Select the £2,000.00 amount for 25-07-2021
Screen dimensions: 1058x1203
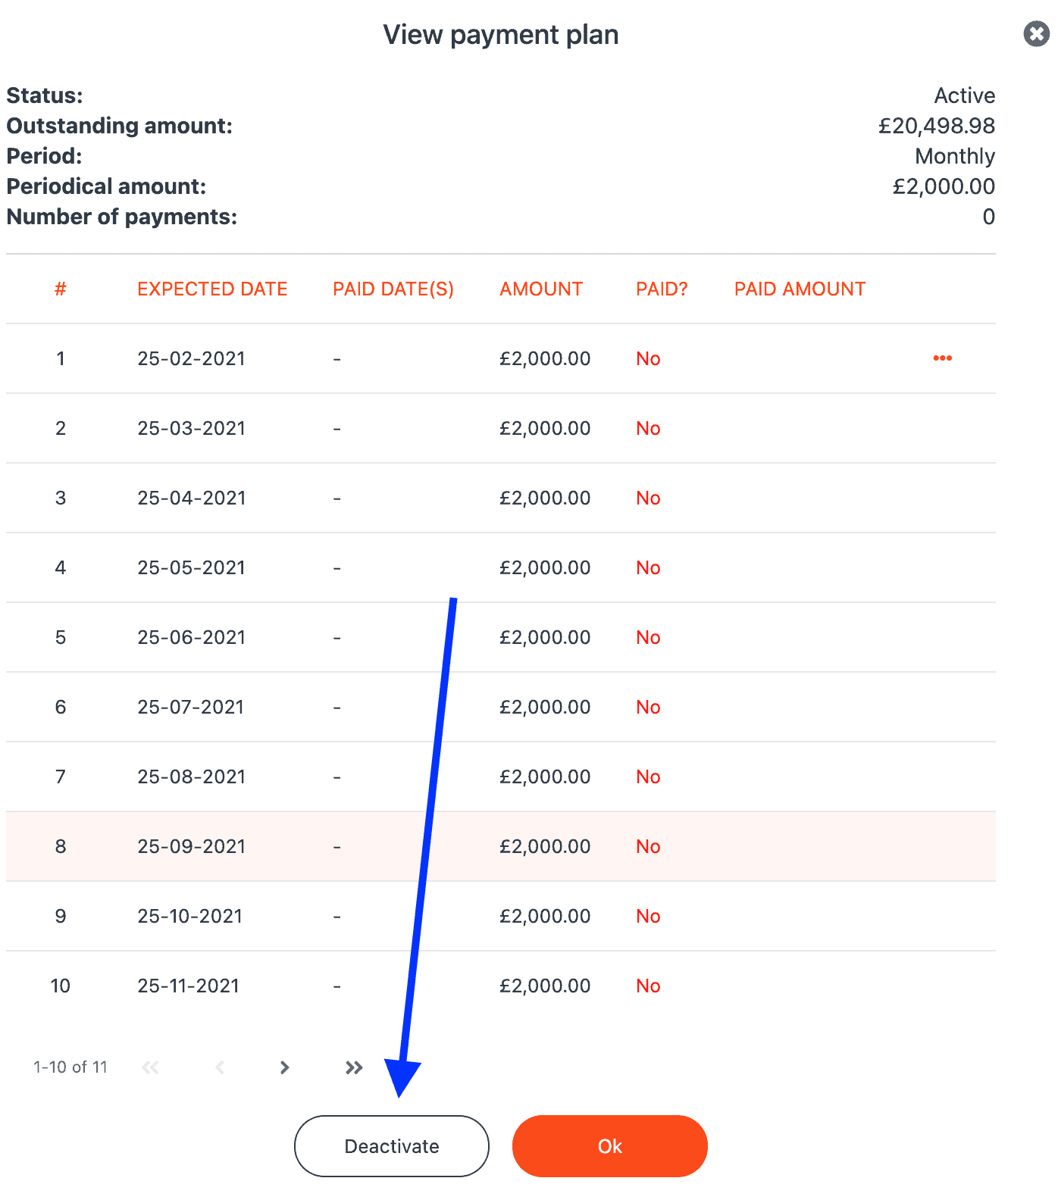545,707
